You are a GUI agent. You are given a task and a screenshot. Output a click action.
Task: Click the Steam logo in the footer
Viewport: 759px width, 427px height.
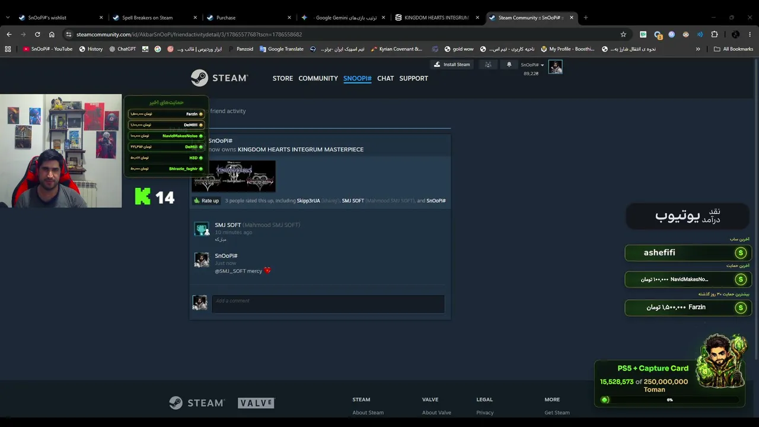pyautogui.click(x=197, y=403)
